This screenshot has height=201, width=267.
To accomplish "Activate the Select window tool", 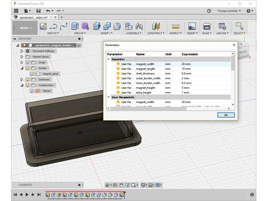I will [239, 26].
